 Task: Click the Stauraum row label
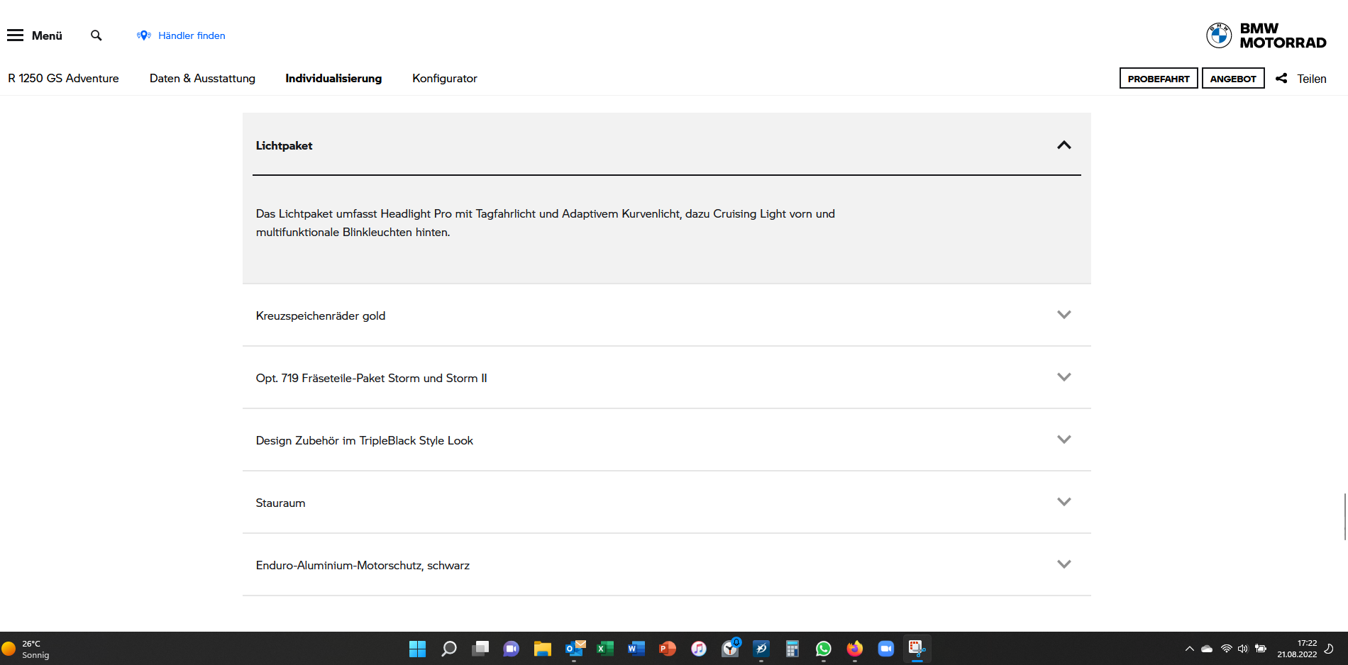click(x=280, y=503)
